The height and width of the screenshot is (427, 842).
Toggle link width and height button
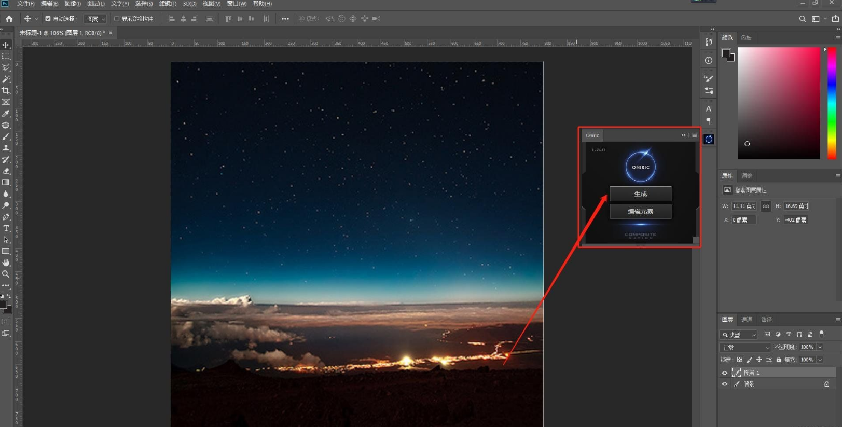[766, 206]
